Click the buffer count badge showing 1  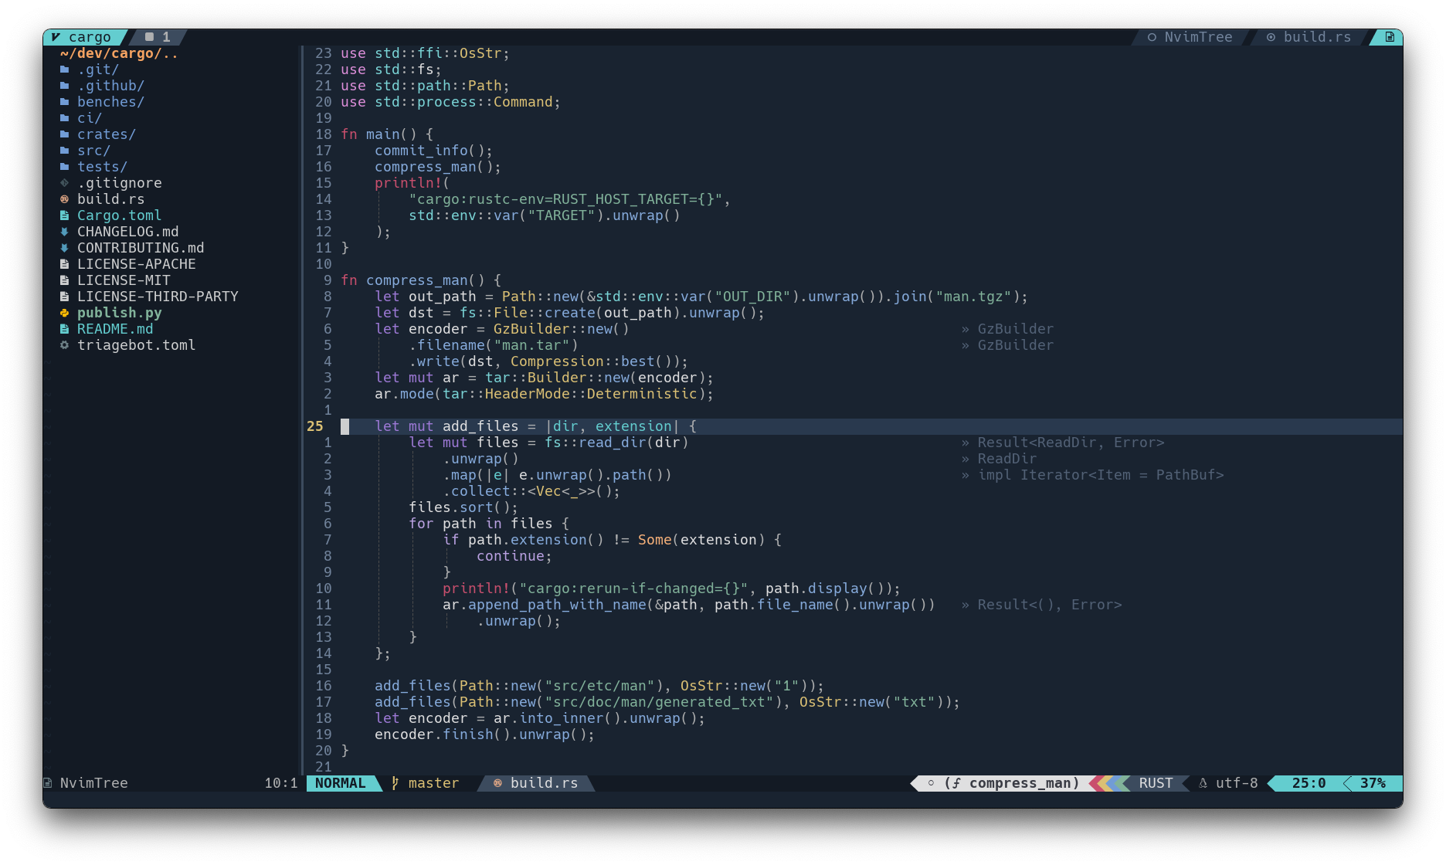[157, 36]
